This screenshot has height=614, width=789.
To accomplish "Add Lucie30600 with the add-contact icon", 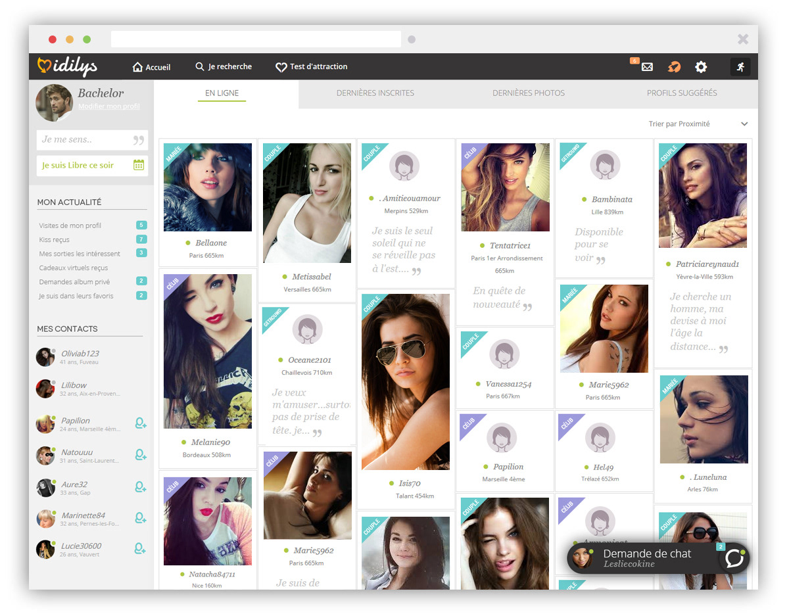I will (x=140, y=548).
